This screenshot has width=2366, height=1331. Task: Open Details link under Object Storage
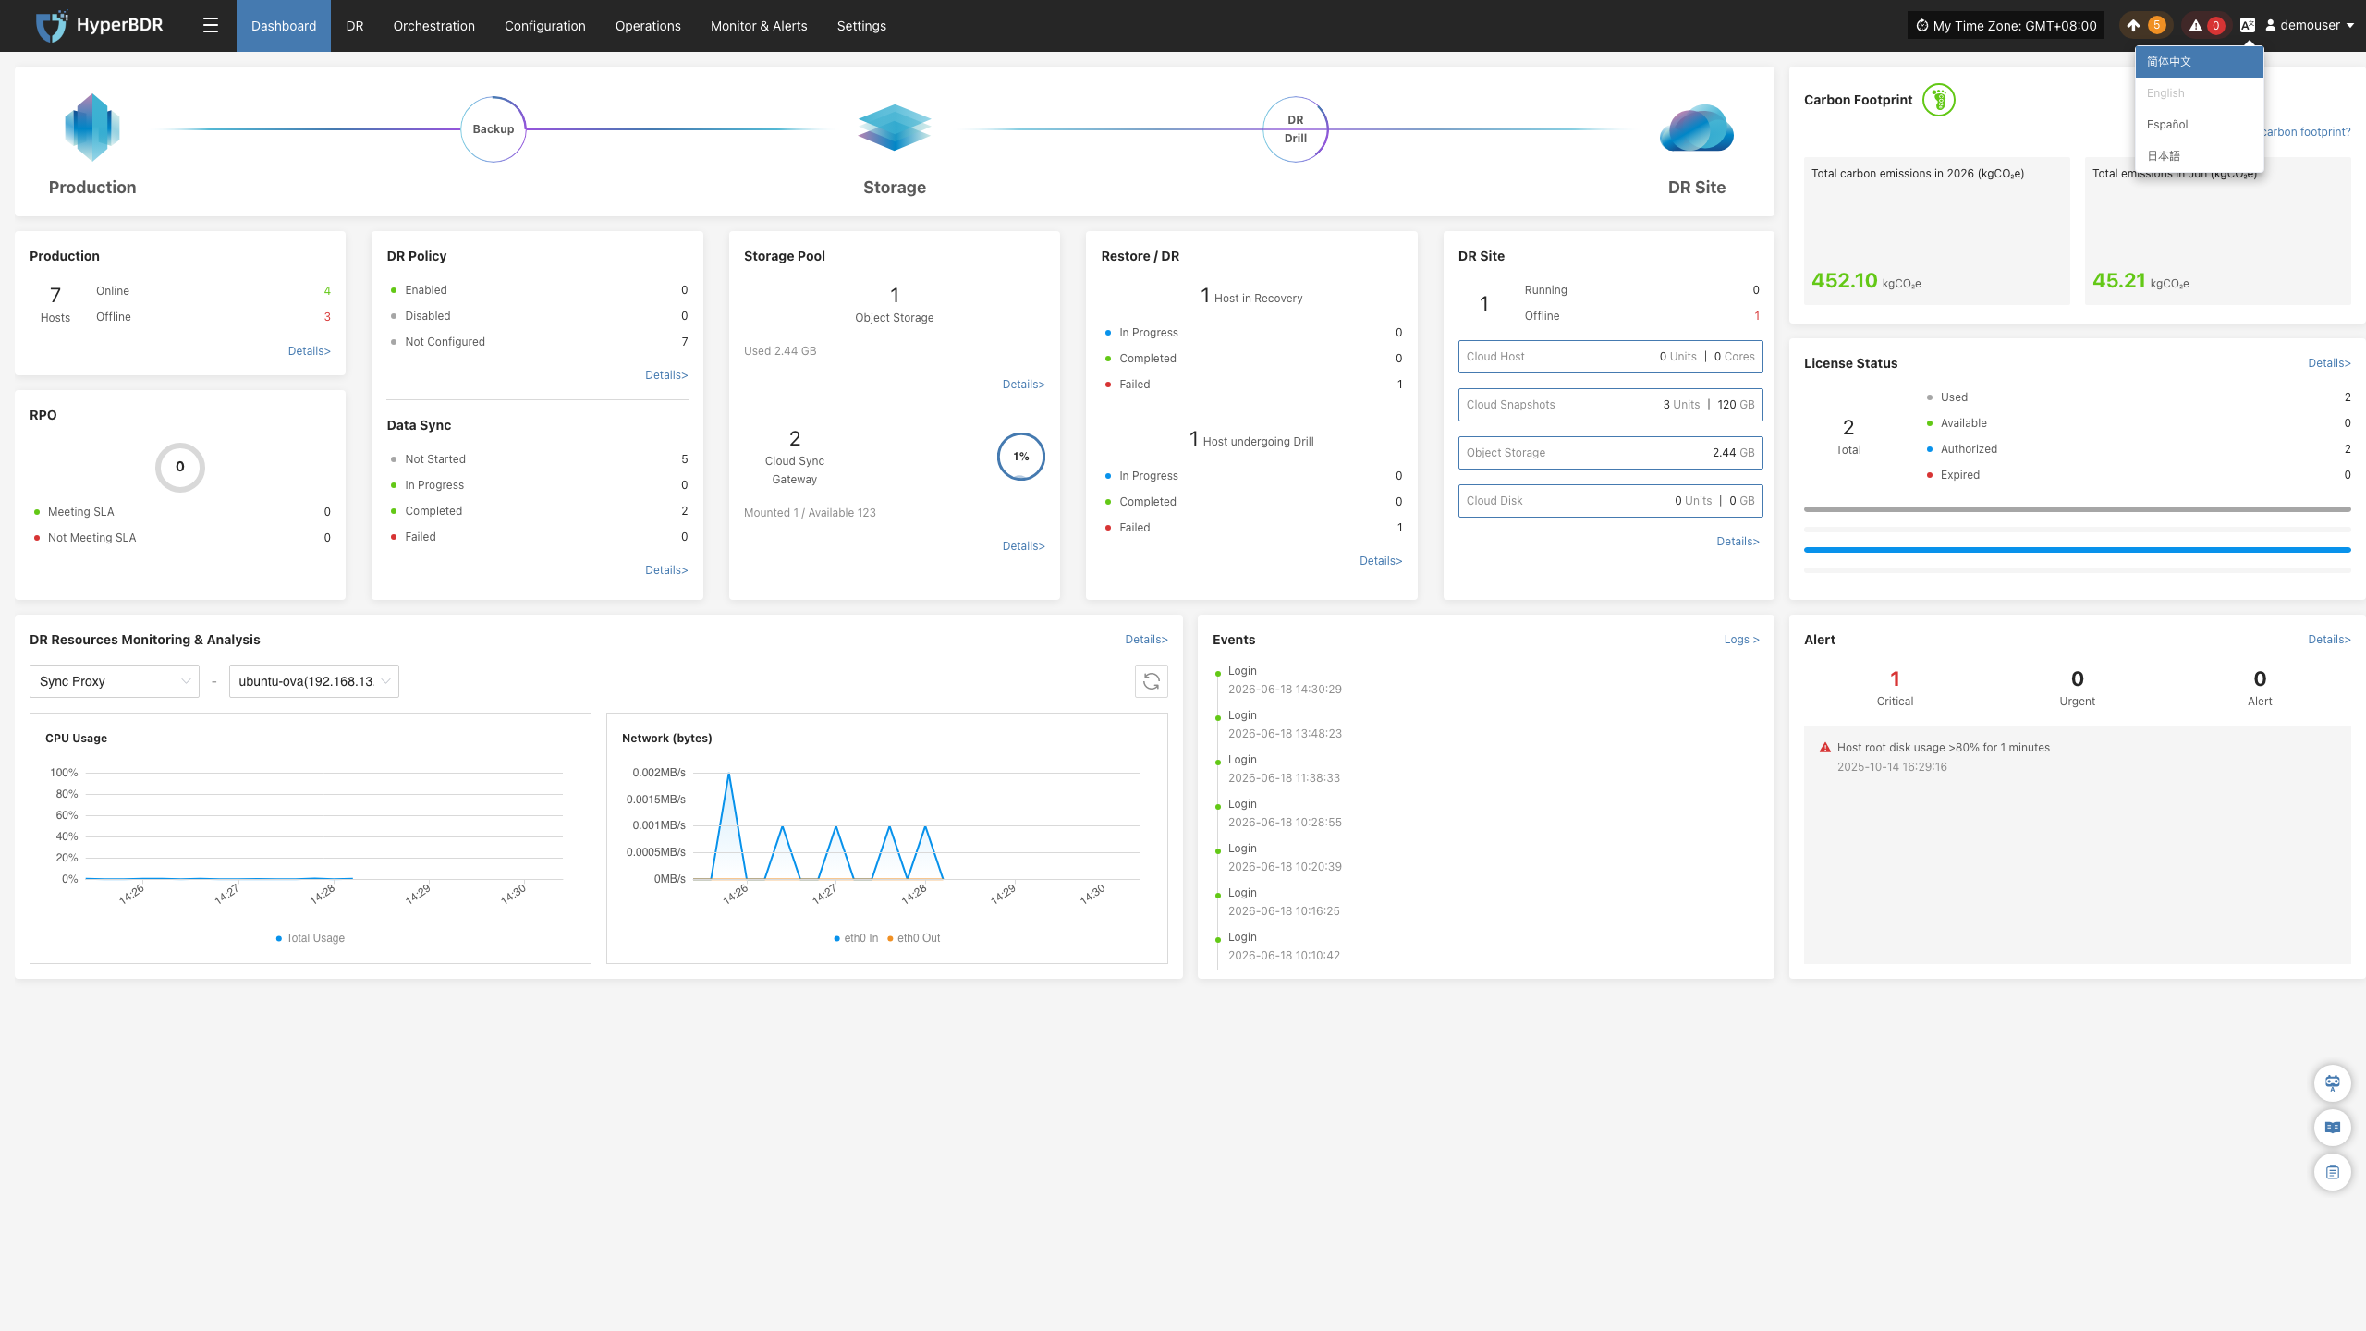click(x=1024, y=385)
